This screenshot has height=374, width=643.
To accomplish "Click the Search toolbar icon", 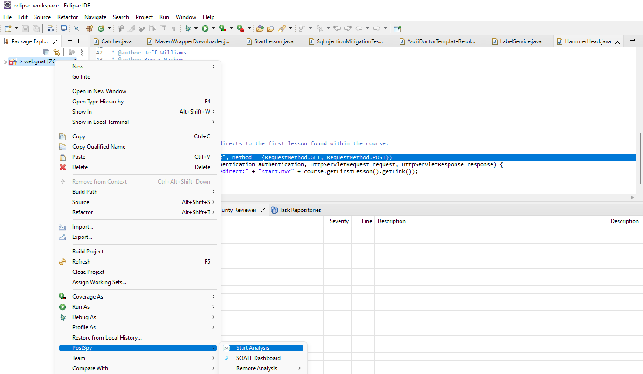I will 77,28.
